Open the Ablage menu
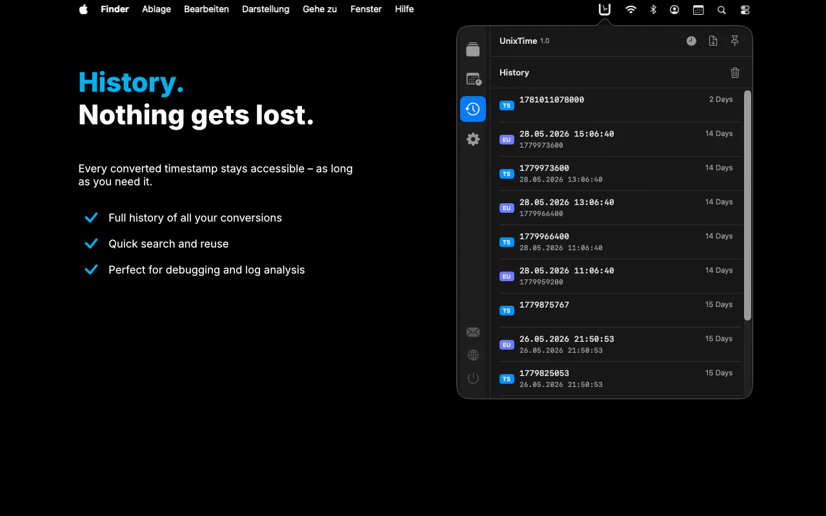This screenshot has height=516, width=826. [156, 9]
